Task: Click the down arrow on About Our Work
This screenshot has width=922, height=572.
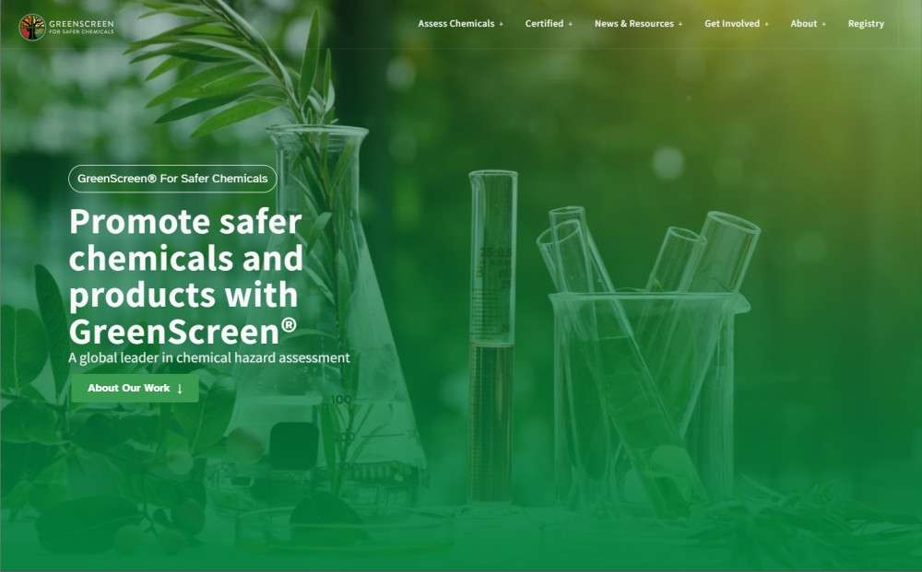Action: (x=180, y=388)
